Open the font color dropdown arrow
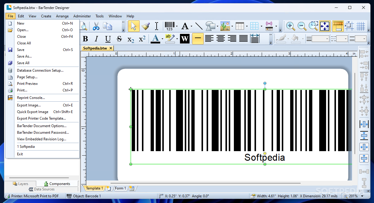This screenshot has width=374, height=203. click(x=163, y=39)
